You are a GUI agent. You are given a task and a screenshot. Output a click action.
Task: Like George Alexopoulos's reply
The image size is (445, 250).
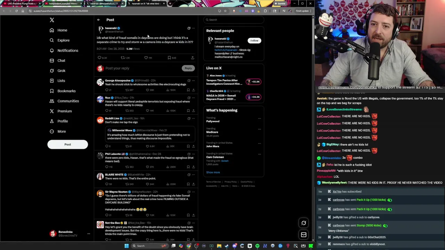coord(147,90)
